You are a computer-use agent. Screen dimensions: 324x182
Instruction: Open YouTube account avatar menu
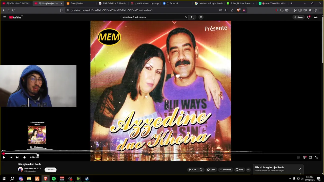316,17
